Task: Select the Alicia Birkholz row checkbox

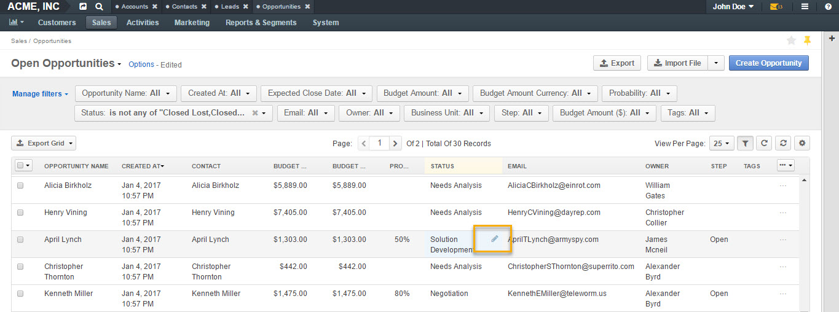Action: (20, 185)
